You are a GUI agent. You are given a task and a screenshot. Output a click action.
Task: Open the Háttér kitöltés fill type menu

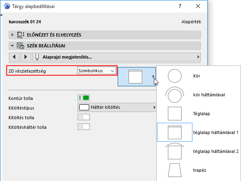117,107
